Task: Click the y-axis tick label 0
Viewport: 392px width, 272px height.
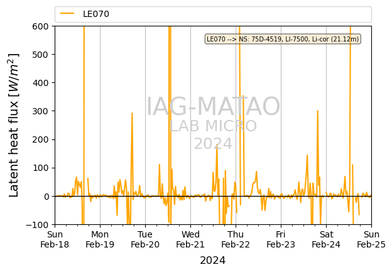Action: (46, 197)
